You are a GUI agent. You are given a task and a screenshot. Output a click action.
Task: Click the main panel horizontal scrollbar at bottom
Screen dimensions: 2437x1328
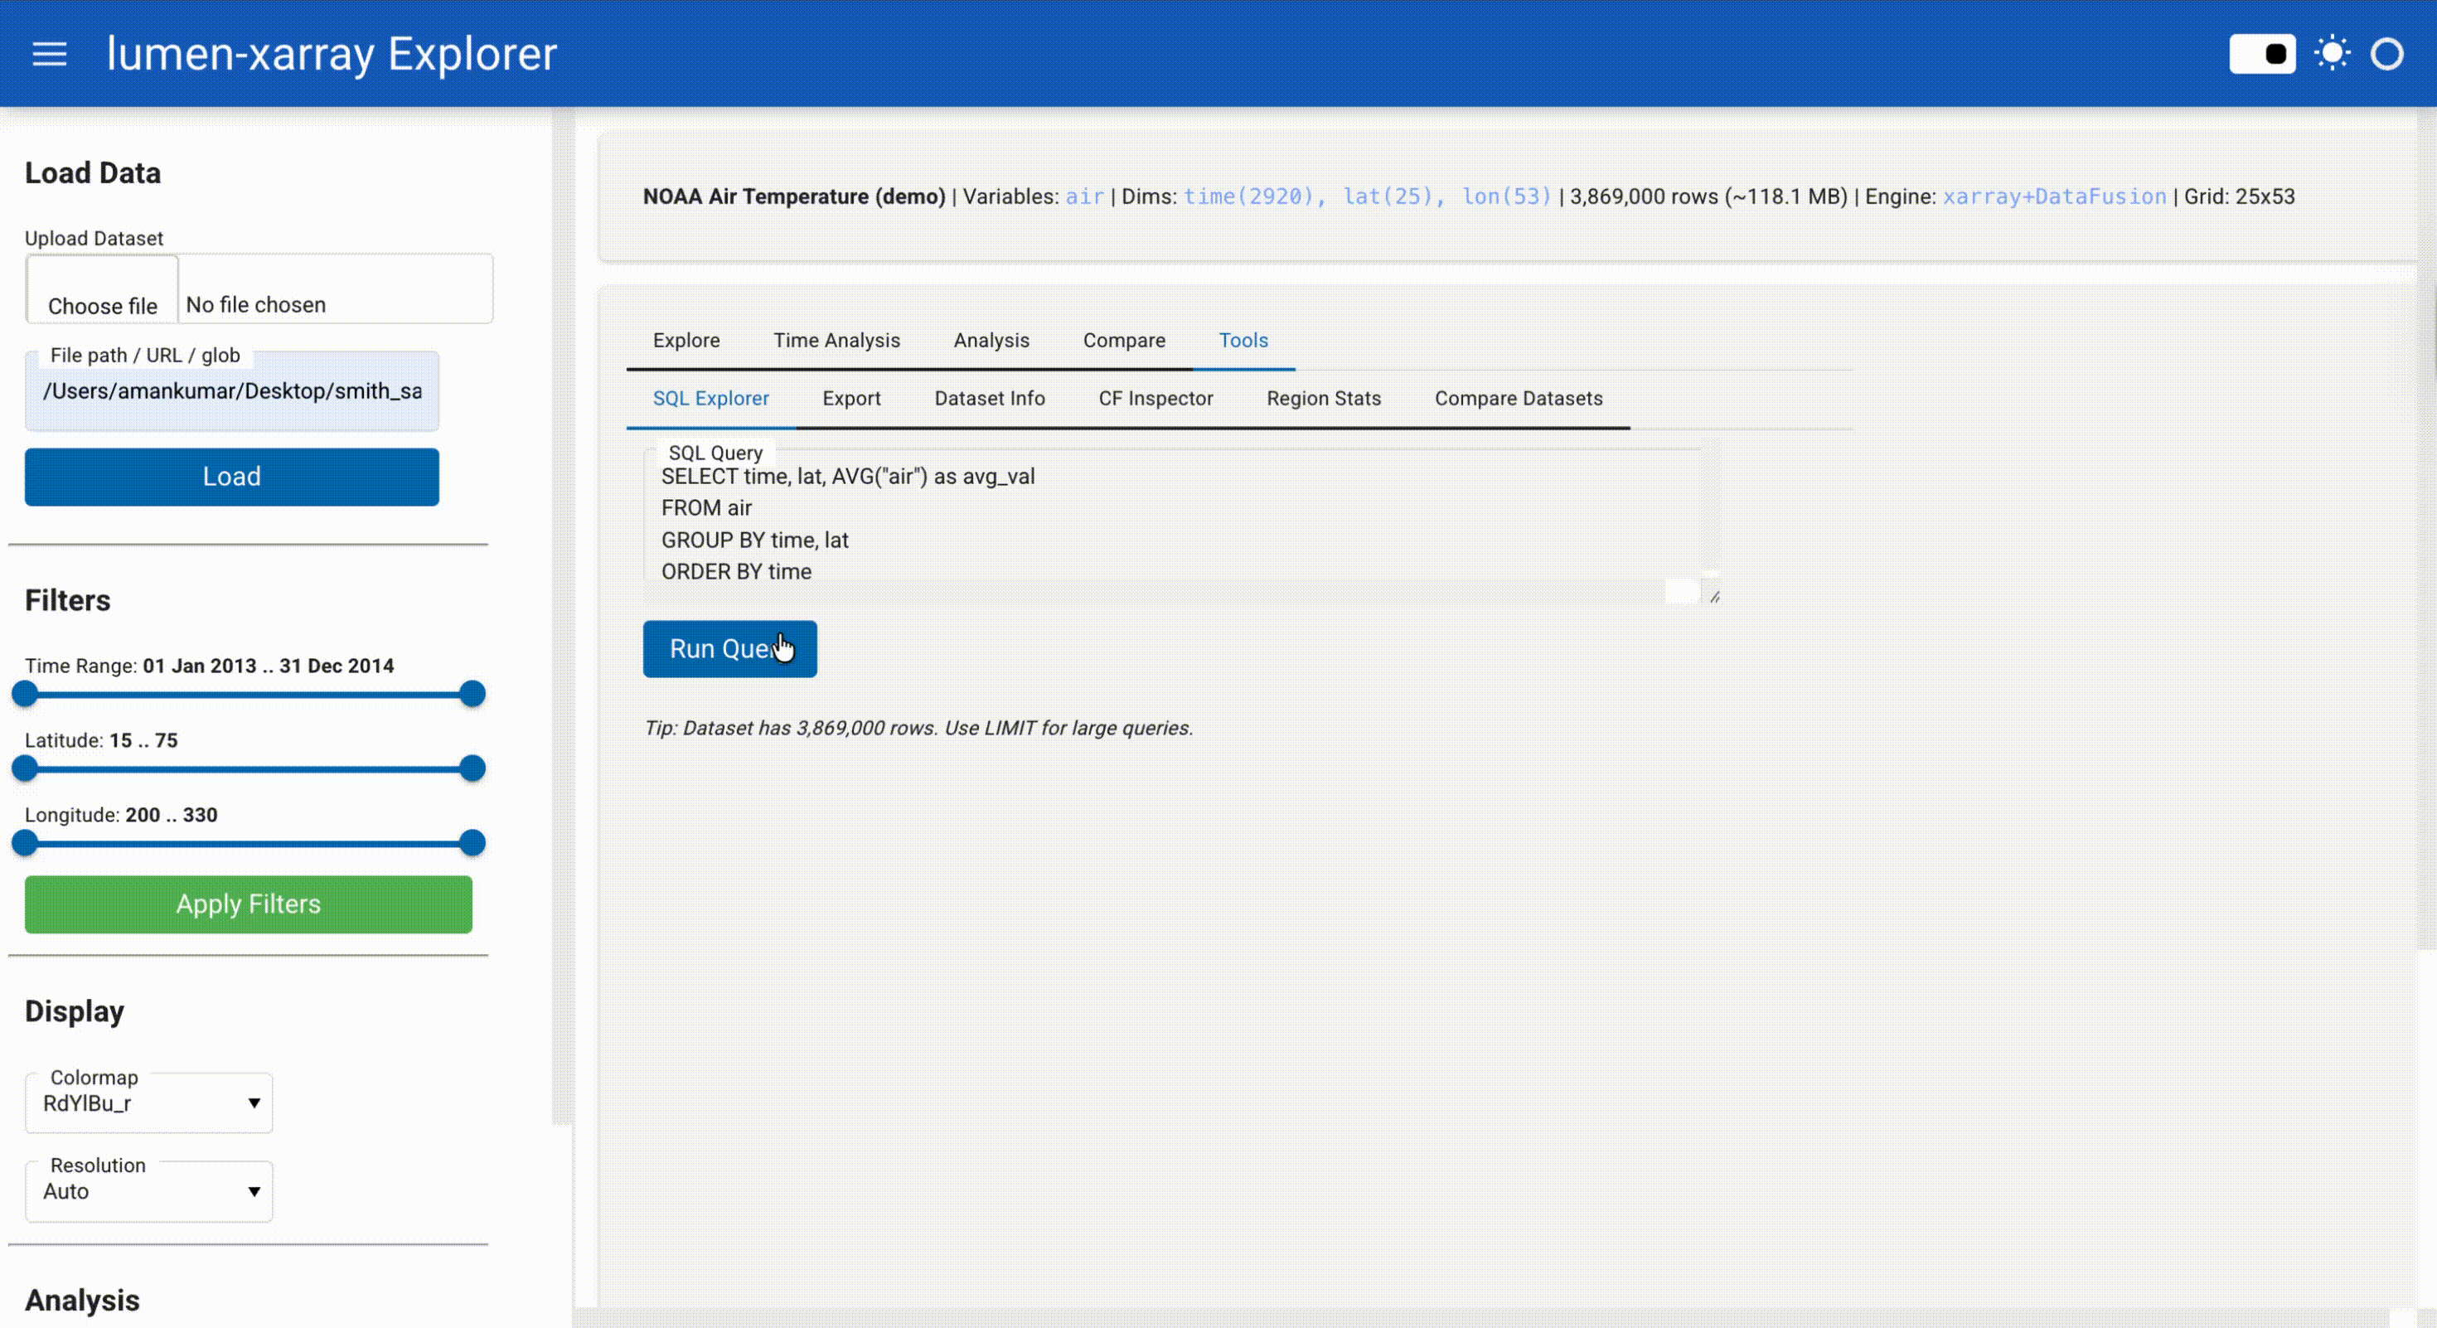1480,1317
